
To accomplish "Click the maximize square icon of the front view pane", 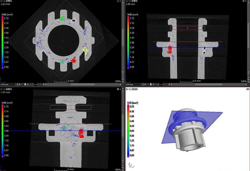I will coord(123,88).
